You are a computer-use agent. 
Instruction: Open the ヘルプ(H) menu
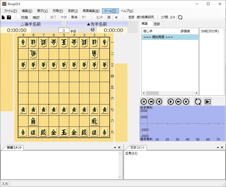click(127, 11)
